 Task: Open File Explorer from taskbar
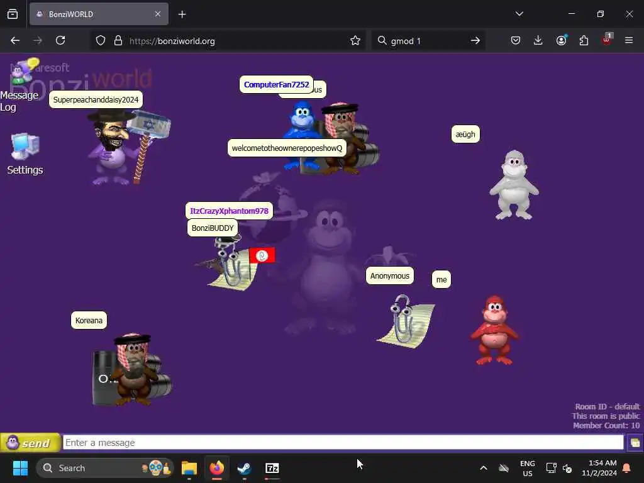(189, 468)
